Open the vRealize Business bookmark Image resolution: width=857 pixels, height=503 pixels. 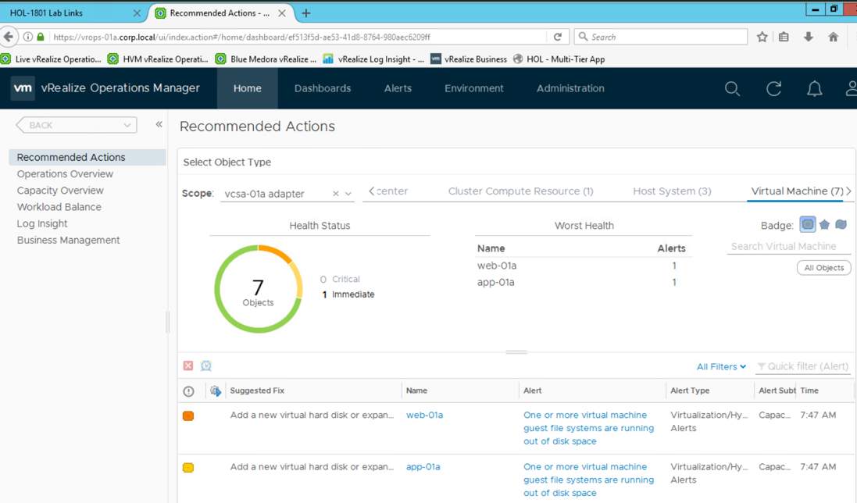469,59
